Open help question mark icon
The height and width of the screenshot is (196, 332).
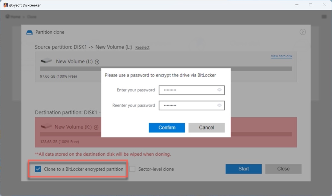tap(302, 32)
